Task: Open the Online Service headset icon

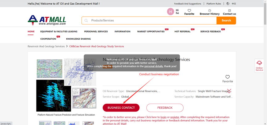Action: point(259,63)
